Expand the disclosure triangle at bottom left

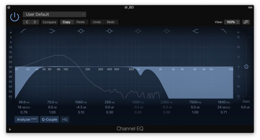click(x=10, y=129)
